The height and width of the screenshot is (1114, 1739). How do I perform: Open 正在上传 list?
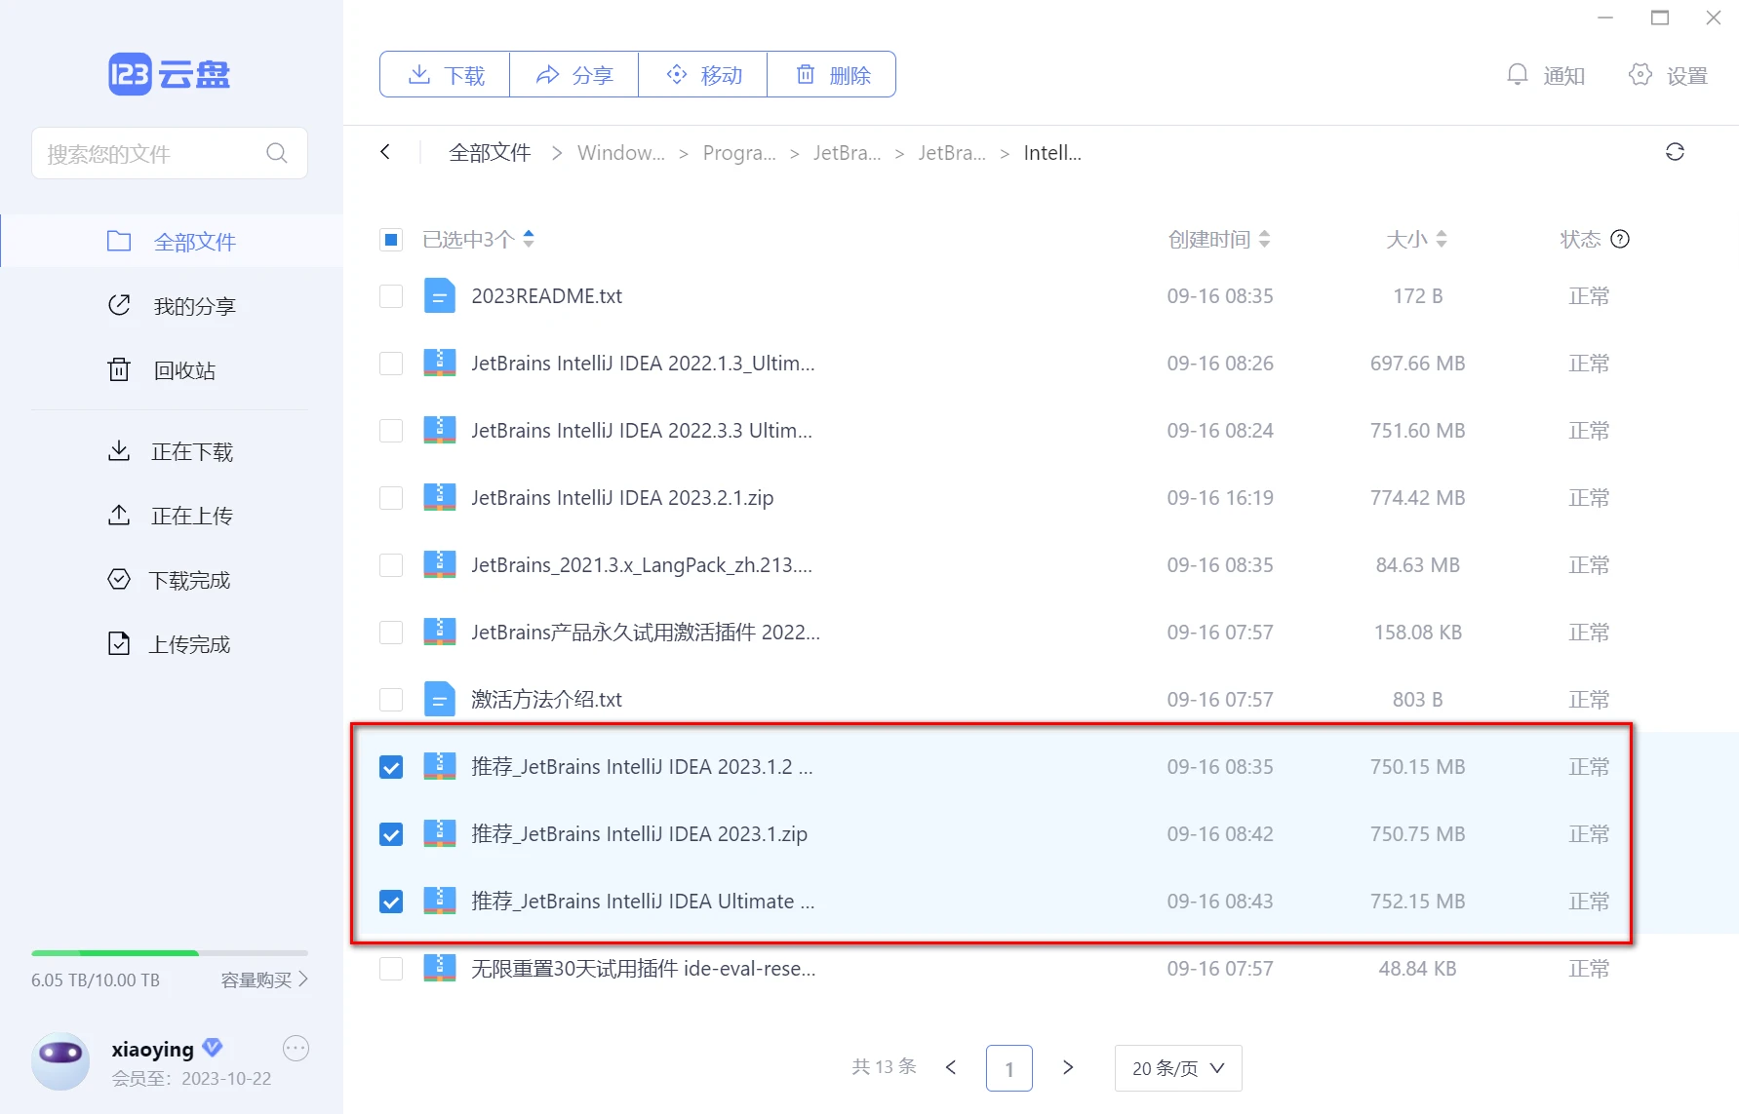[x=172, y=516]
